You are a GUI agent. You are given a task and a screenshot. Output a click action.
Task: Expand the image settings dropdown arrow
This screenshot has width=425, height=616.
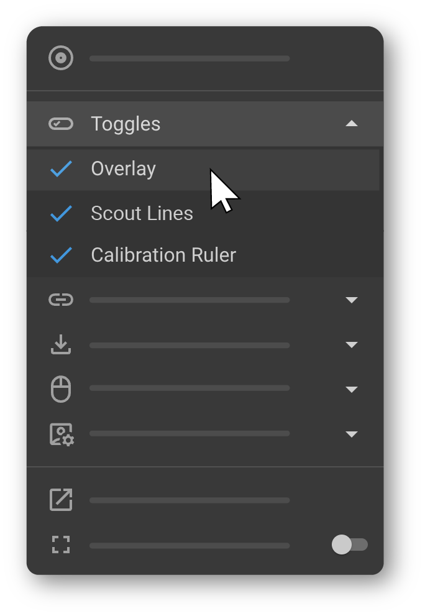pos(352,434)
